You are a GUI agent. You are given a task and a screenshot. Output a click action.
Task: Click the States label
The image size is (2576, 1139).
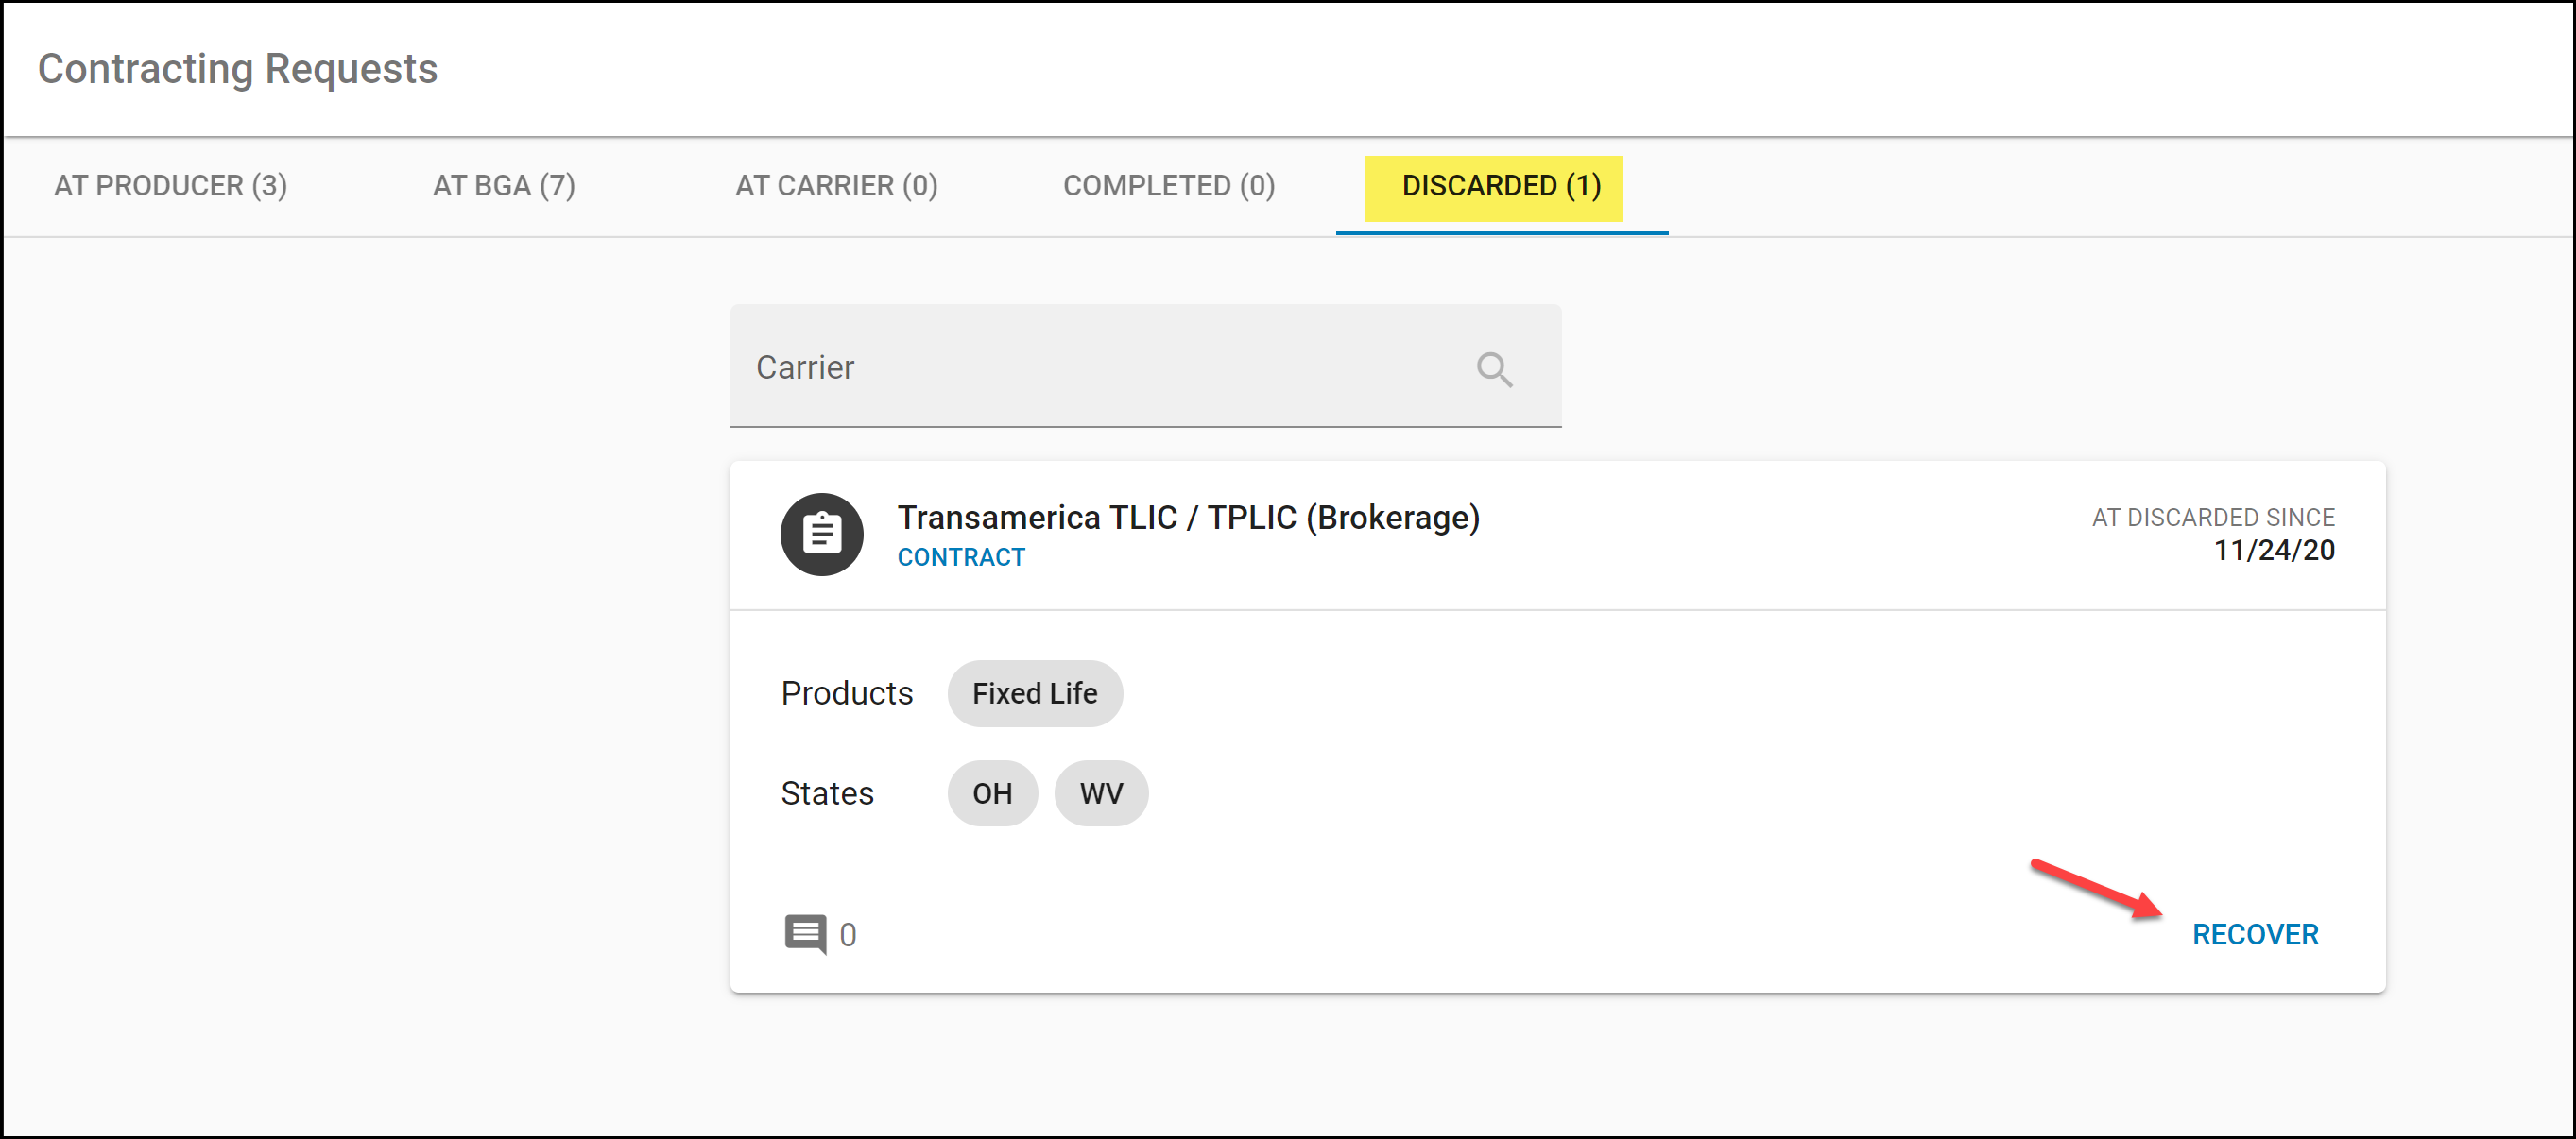(827, 792)
